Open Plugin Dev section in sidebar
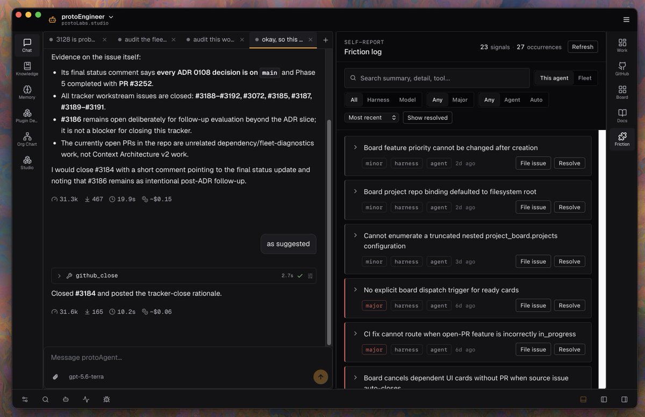The height and width of the screenshot is (417, 645). point(27,116)
